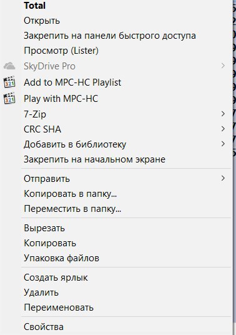Screen dimensions: 236x335
Task: Select Копировать command
Action: [50, 243]
